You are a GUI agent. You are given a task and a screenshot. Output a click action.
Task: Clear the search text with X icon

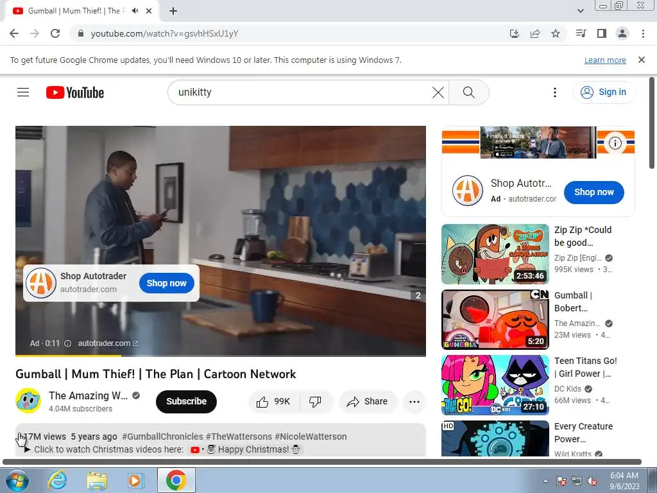click(438, 92)
